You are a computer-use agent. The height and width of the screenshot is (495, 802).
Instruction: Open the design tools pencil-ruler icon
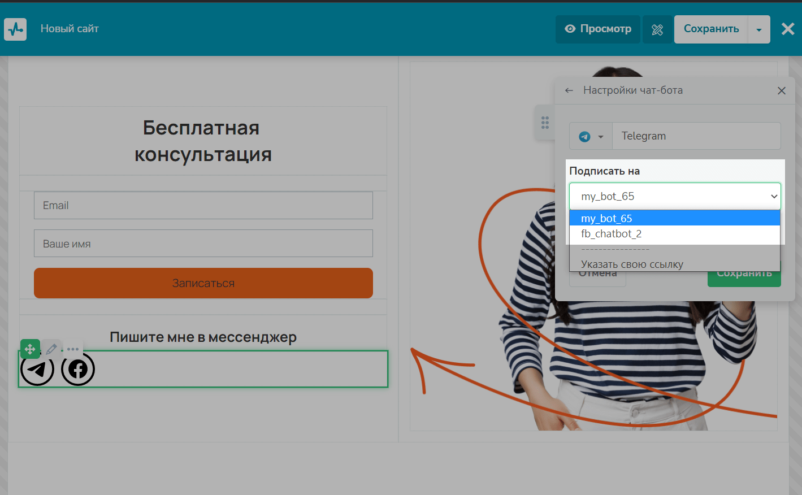point(657,29)
